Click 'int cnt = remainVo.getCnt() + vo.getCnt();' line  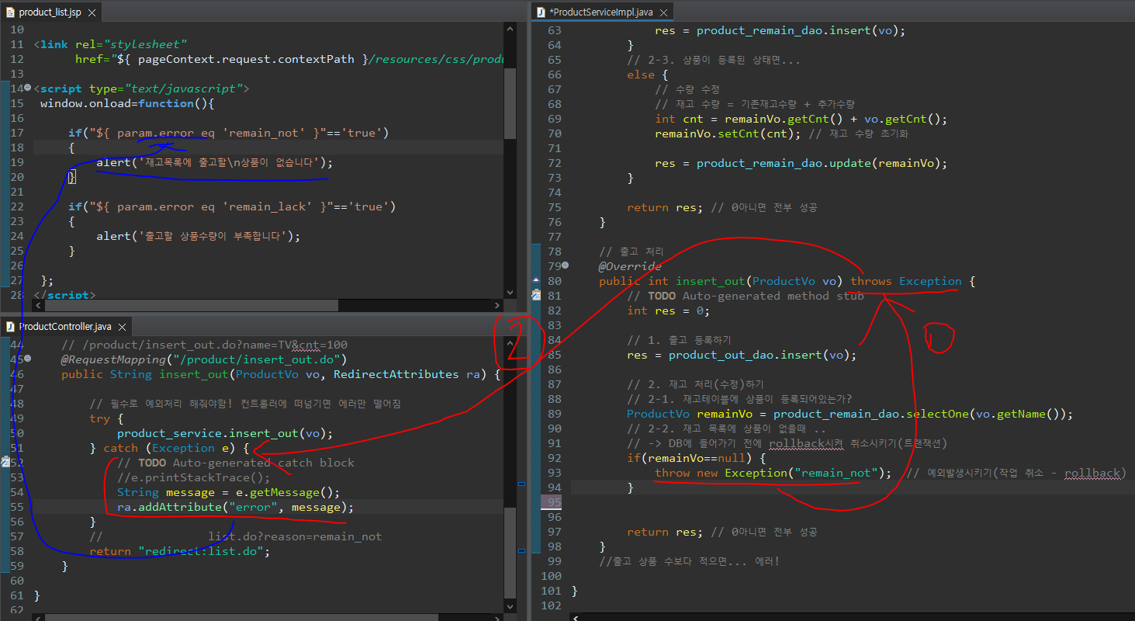pos(801,119)
